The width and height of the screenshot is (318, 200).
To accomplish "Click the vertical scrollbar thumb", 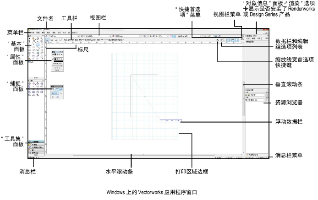I will 244,98.
